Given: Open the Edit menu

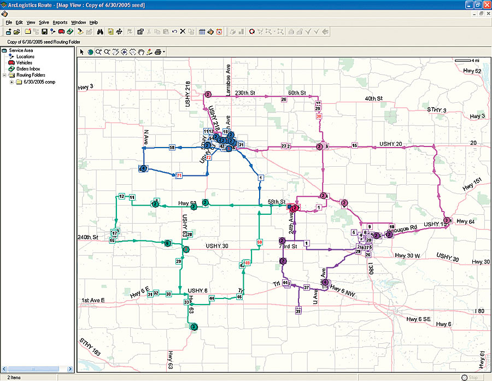Looking at the screenshot, I should pos(19,22).
